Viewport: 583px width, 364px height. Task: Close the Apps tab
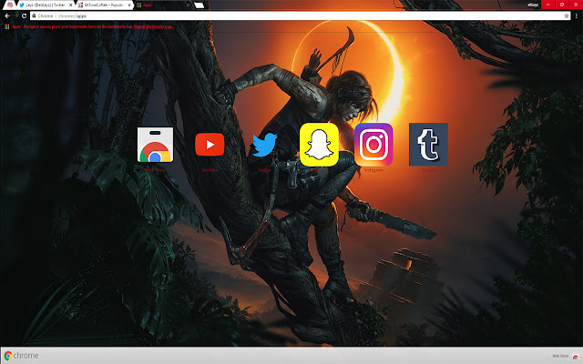tap(188, 5)
